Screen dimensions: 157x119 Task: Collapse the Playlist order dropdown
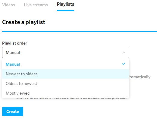coord(66,52)
